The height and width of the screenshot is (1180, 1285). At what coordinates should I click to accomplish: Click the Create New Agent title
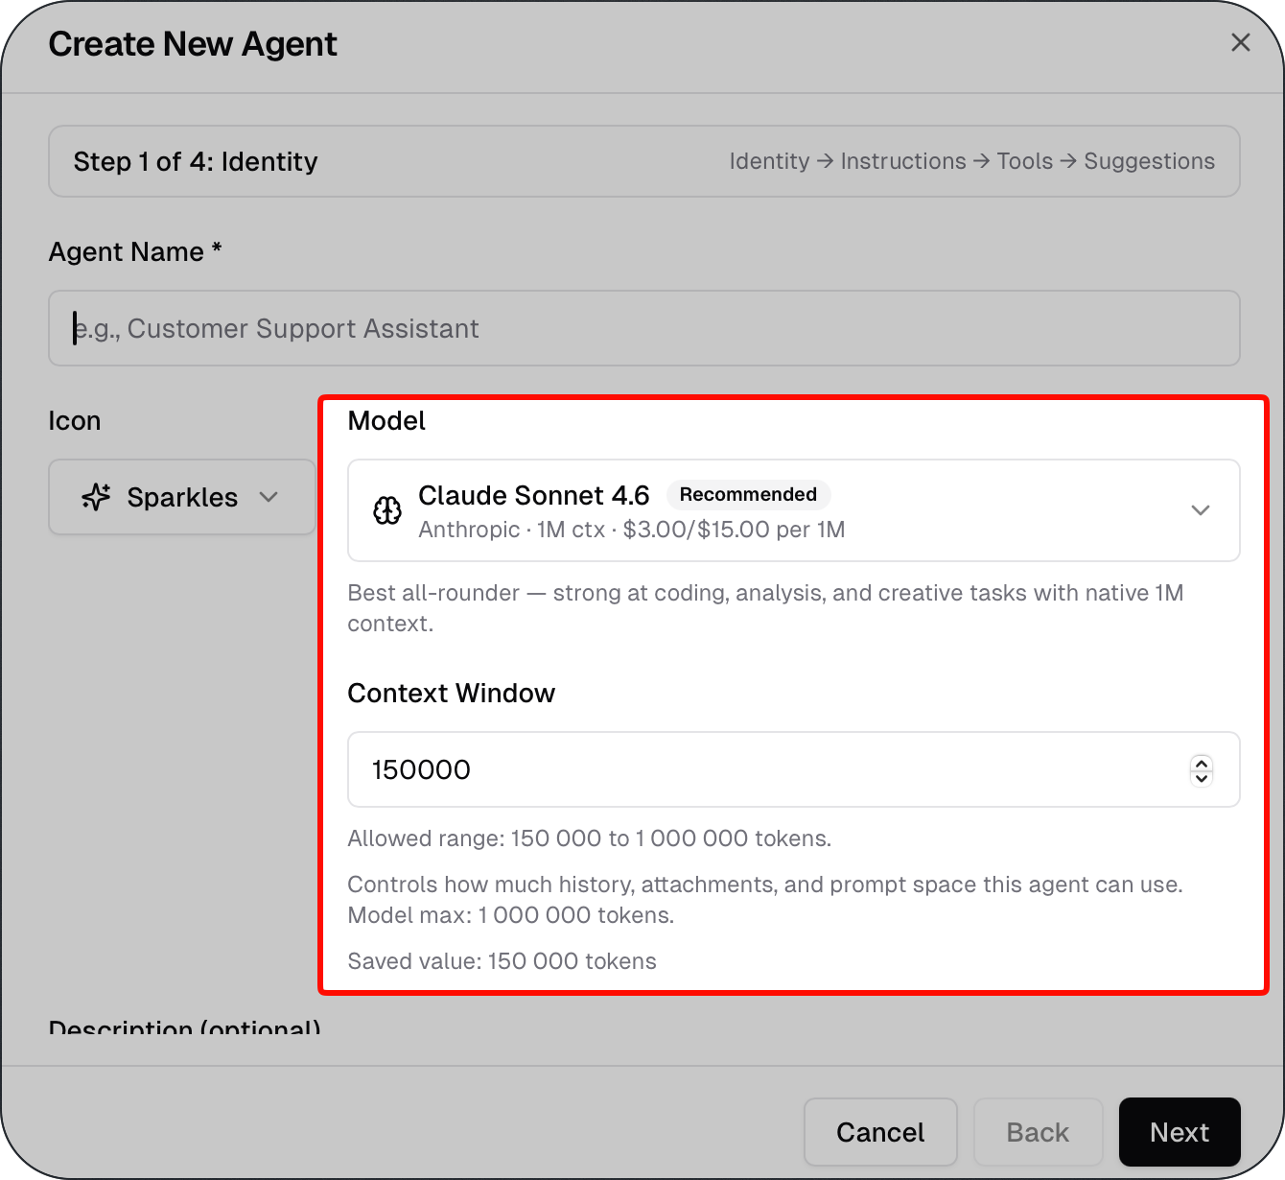(193, 44)
